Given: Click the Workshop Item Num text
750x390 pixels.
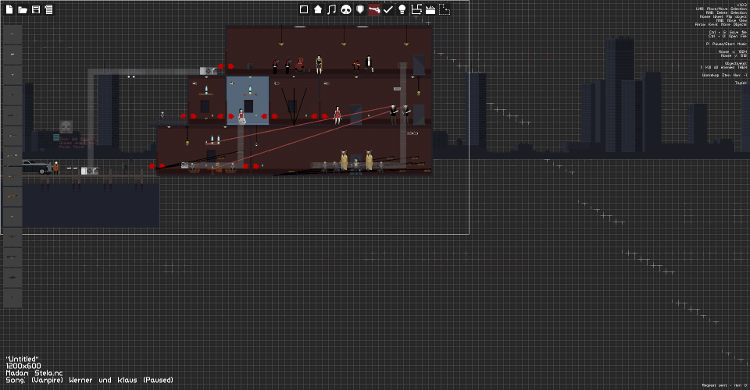Looking at the screenshot, I should [x=724, y=75].
